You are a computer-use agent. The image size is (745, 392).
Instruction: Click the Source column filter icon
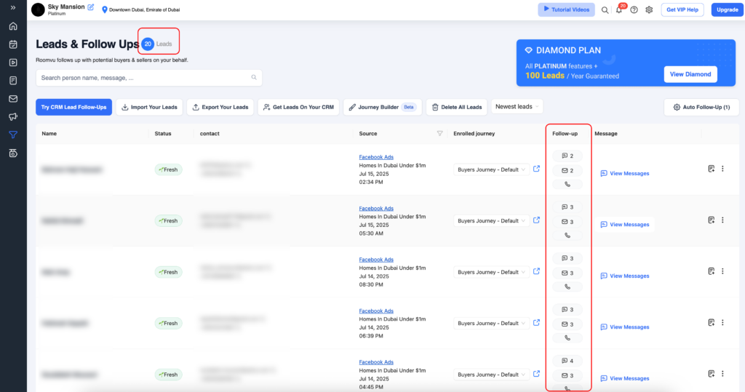tap(439, 133)
